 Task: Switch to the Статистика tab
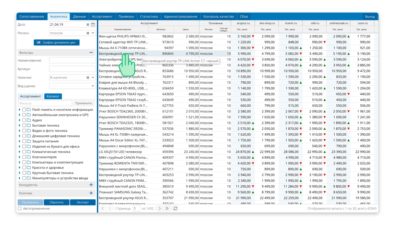pos(149,17)
